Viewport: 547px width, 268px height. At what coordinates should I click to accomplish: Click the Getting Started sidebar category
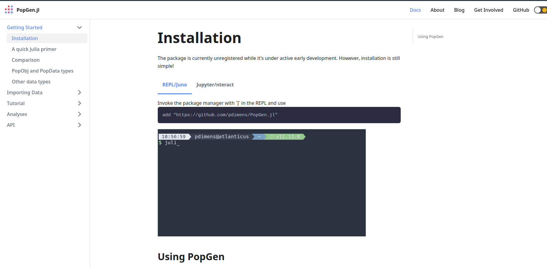click(x=25, y=27)
